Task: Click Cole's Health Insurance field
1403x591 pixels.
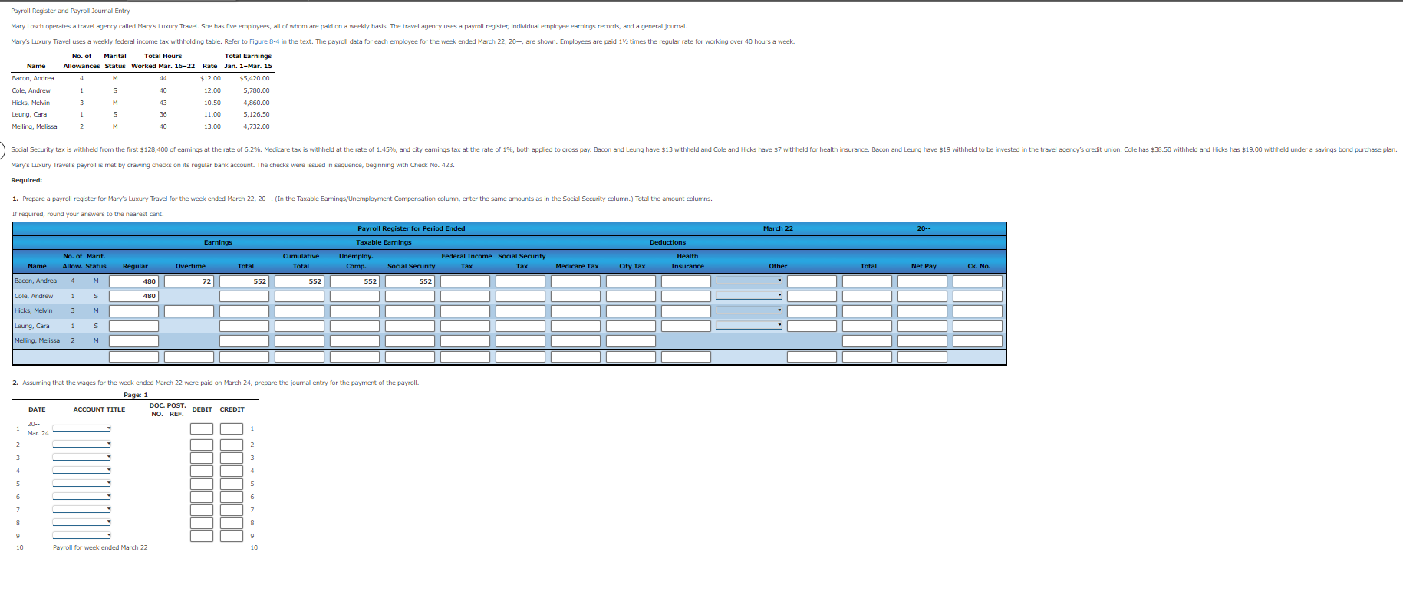Action: pyautogui.click(x=686, y=296)
